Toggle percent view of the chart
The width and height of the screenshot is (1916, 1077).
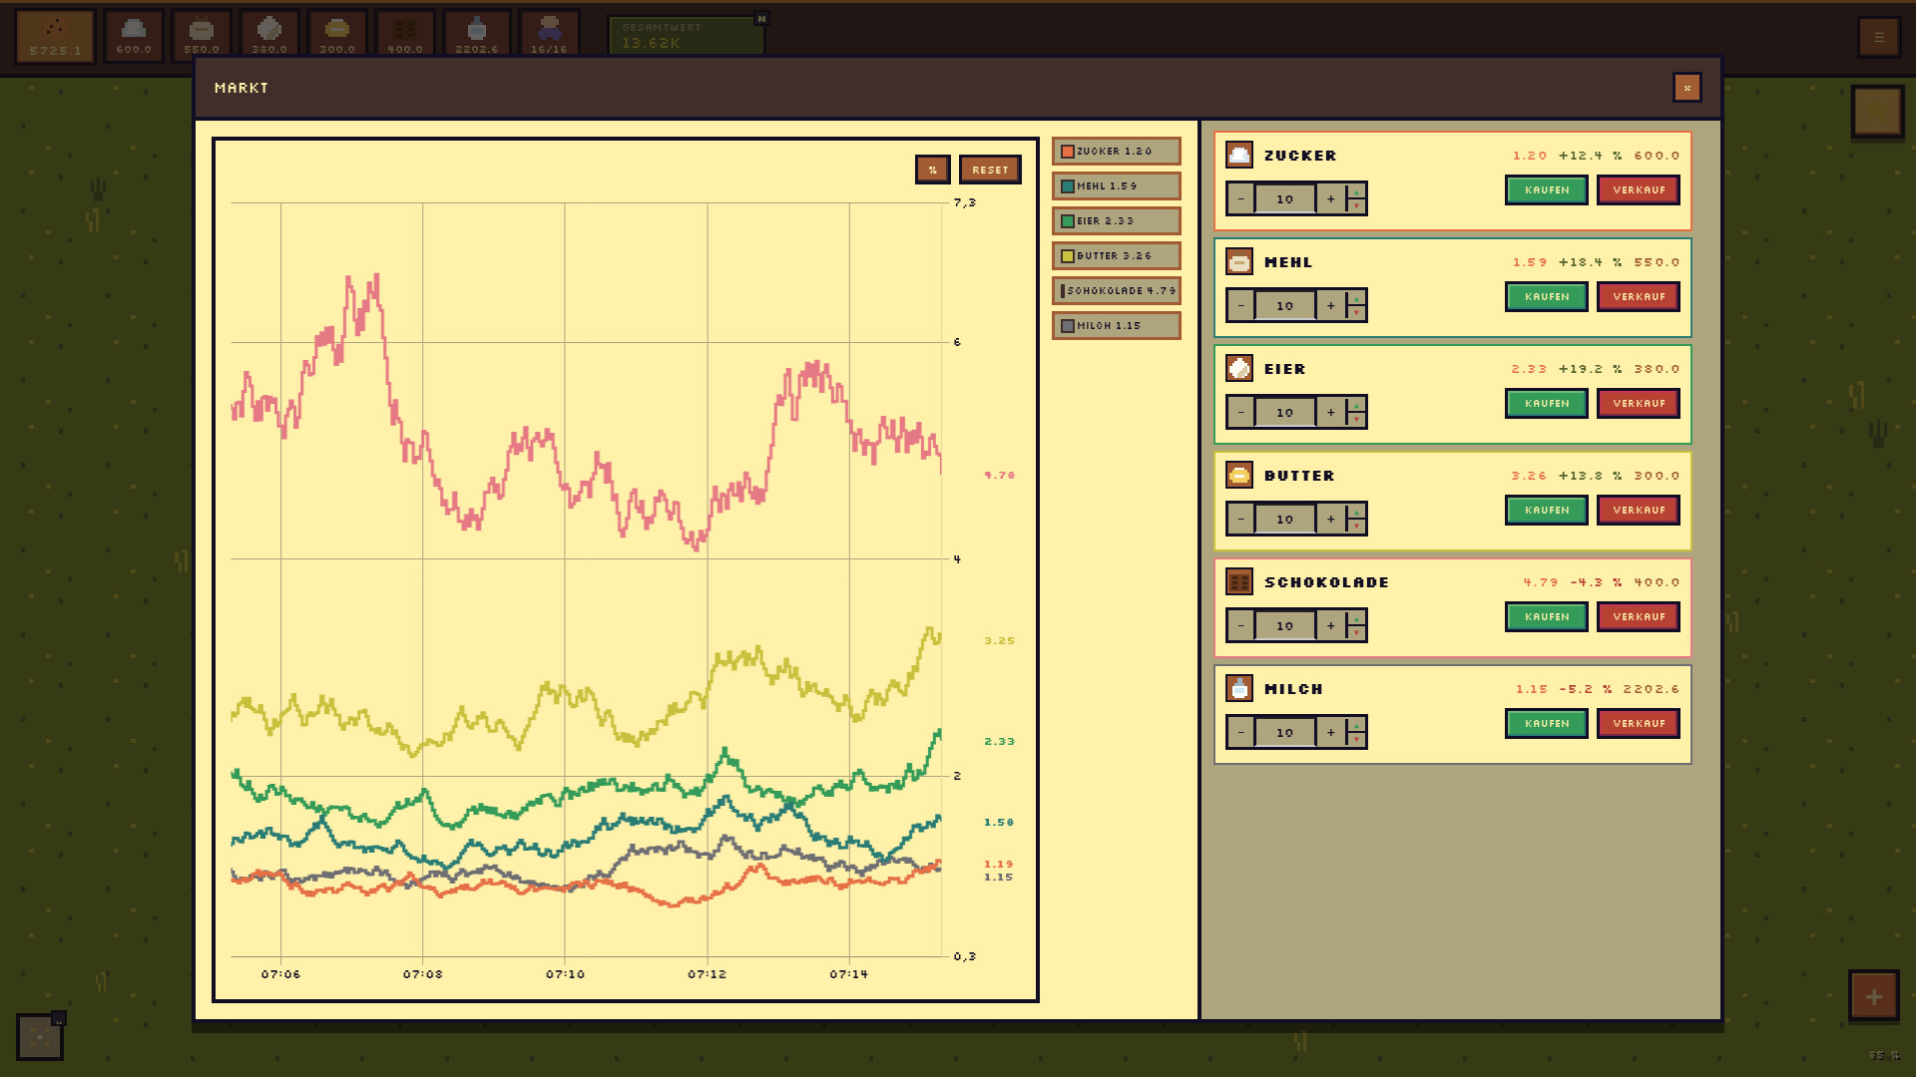pyautogui.click(x=933, y=170)
